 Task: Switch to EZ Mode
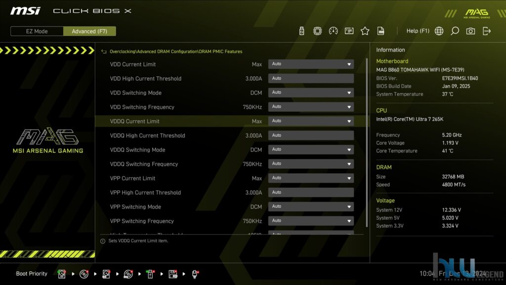(x=37, y=31)
